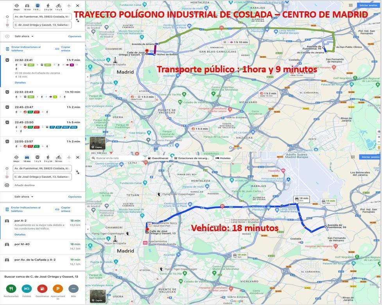Select Best travel mode in the transit panel
Viewport: 382px width, 305px height.
click(x=16, y=7)
